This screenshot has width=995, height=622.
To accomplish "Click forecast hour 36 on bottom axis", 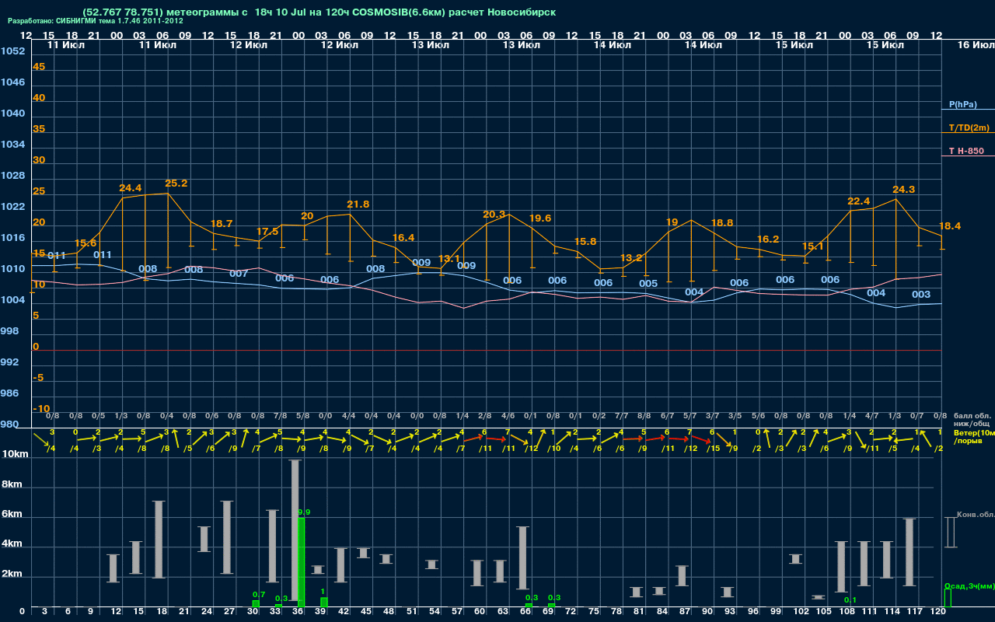I will click(298, 612).
